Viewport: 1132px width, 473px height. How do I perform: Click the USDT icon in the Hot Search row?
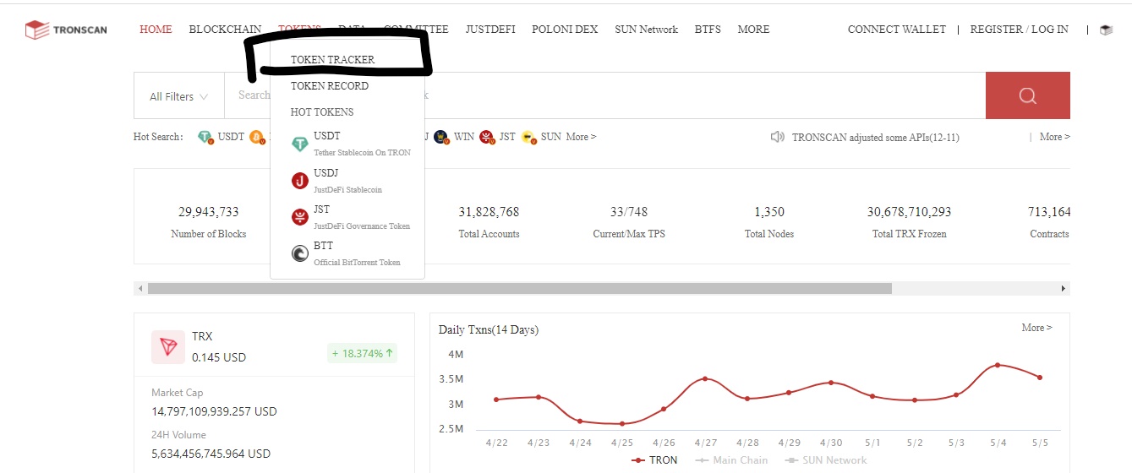tap(205, 137)
